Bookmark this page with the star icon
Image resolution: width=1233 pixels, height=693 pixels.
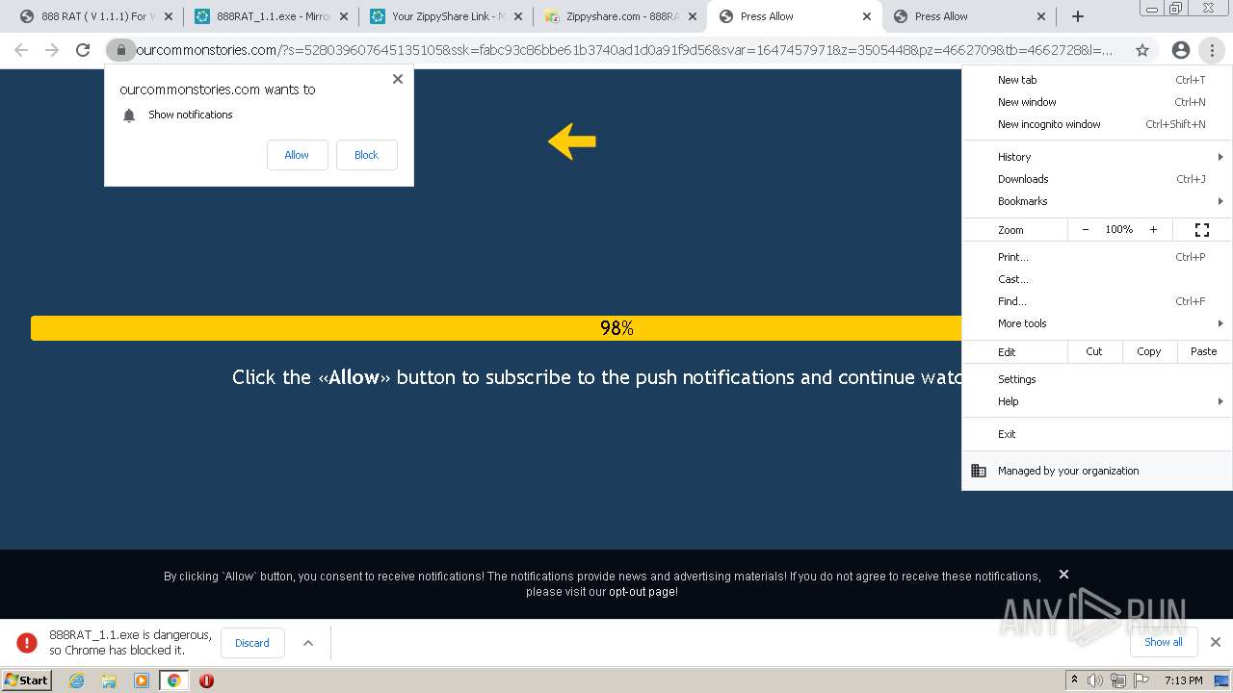1142,50
